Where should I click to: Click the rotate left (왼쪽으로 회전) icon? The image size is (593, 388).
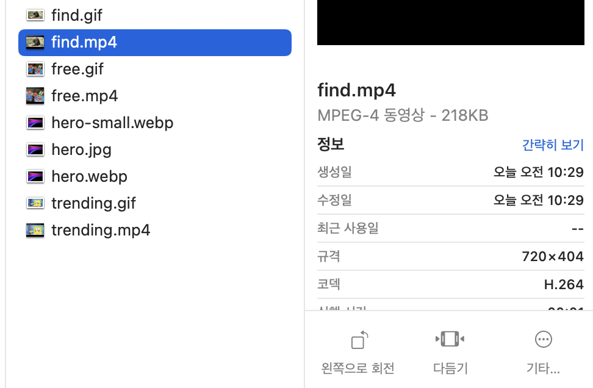359,340
